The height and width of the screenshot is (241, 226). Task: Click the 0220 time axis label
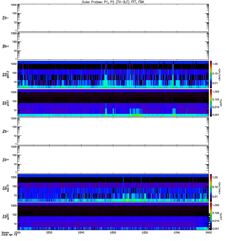pyautogui.click(x=49, y=232)
